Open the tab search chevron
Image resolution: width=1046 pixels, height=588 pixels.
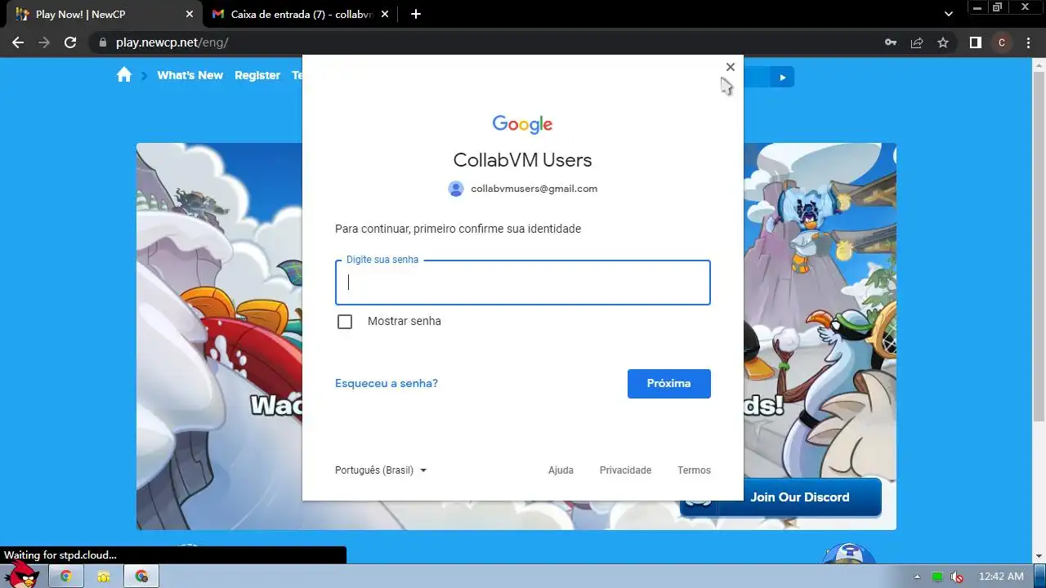tap(949, 14)
